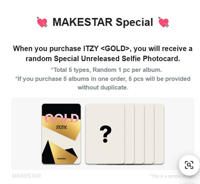Select the second stacked mystery card edge
This screenshot has height=184, width=200.
point(129,134)
